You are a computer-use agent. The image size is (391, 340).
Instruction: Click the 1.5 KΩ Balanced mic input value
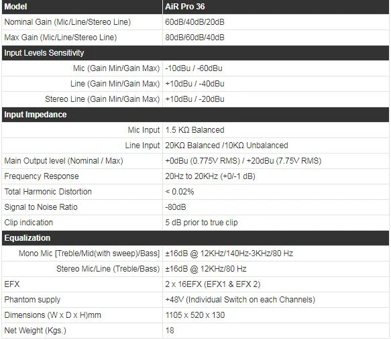coord(194,130)
